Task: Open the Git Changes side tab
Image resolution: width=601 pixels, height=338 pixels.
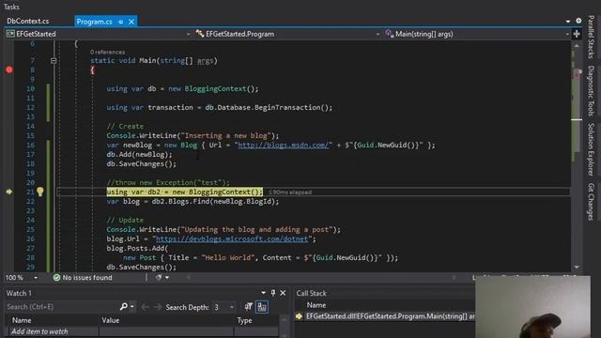Action: click(591, 202)
